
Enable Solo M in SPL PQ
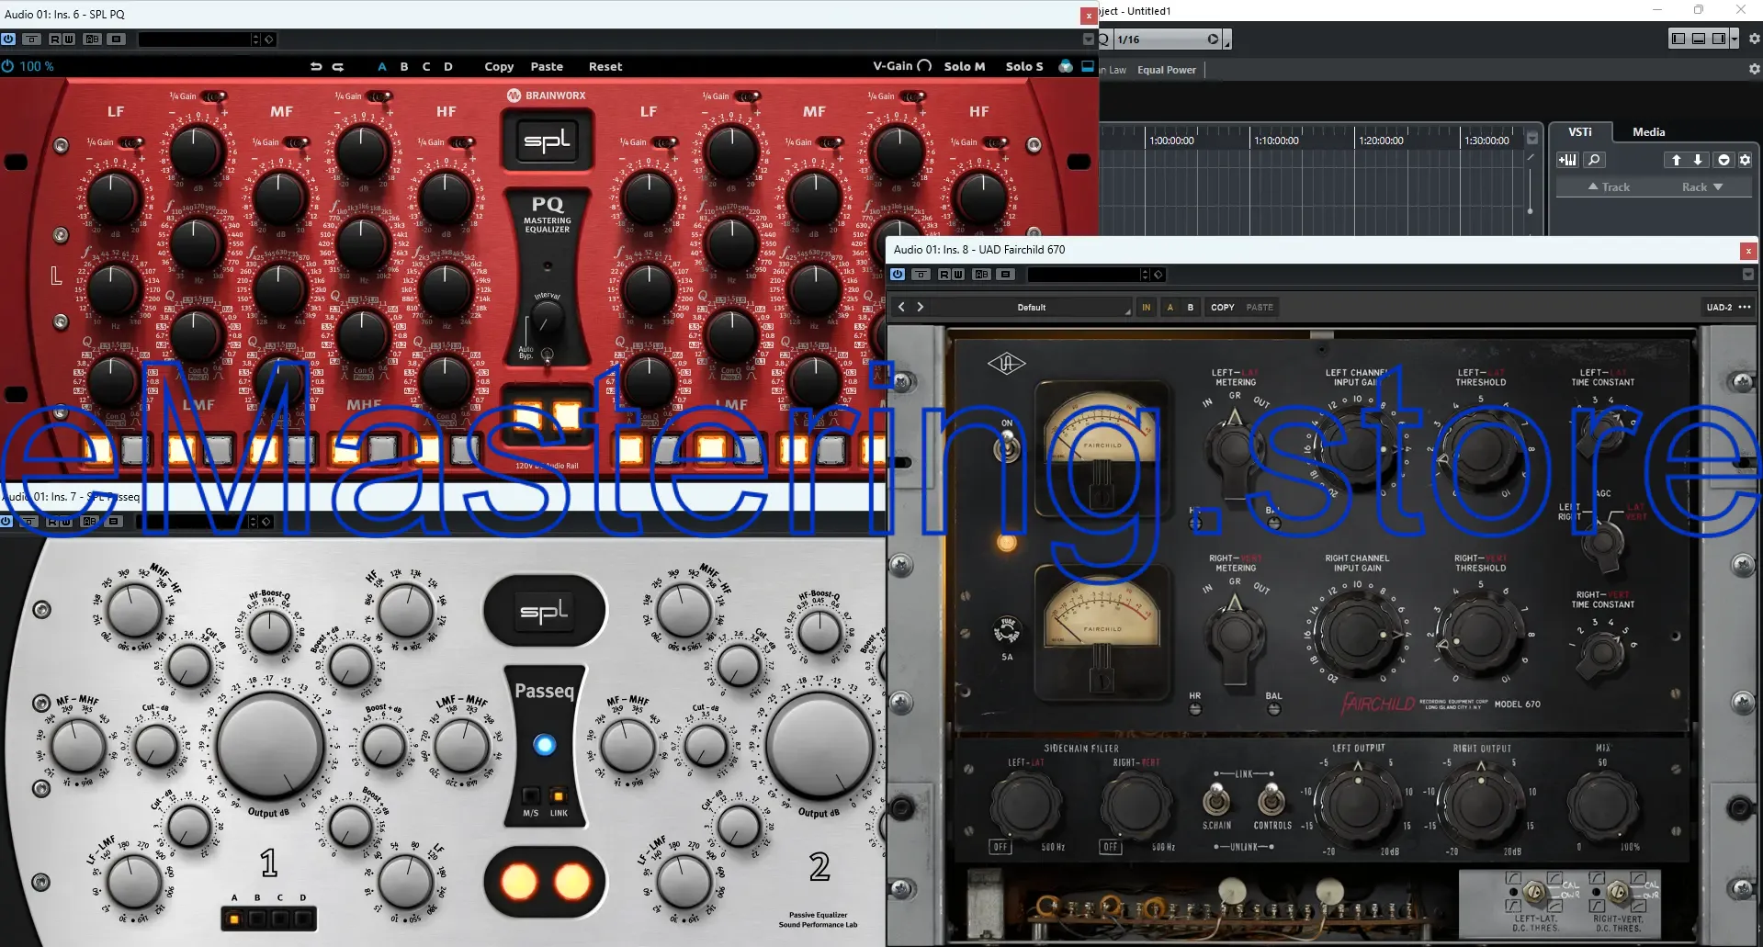(x=965, y=66)
